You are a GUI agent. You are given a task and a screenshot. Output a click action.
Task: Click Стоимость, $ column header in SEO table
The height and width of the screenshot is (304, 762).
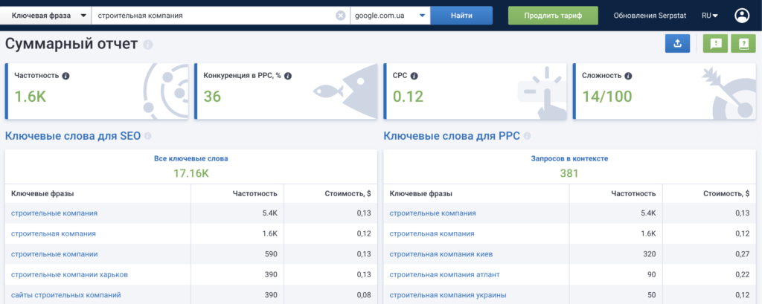pos(348,194)
